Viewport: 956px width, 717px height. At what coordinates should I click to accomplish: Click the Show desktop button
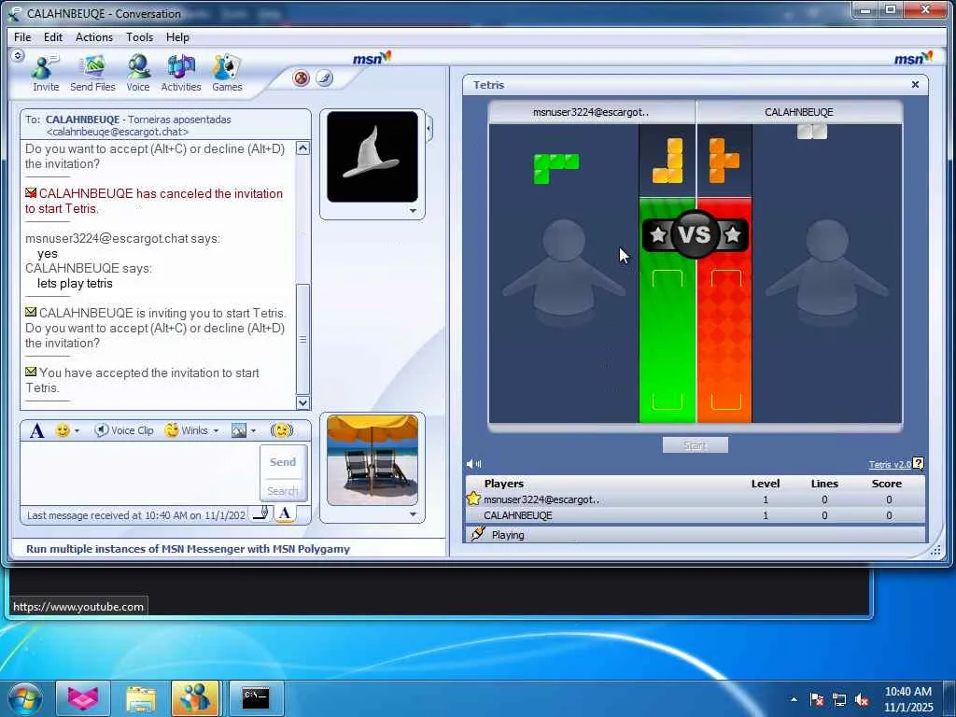[949, 698]
